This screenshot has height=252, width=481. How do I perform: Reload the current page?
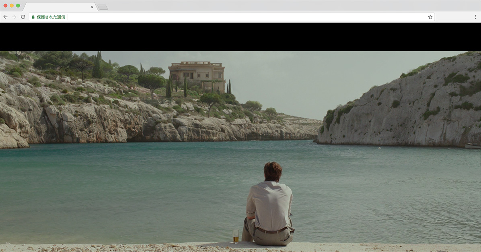click(x=23, y=17)
